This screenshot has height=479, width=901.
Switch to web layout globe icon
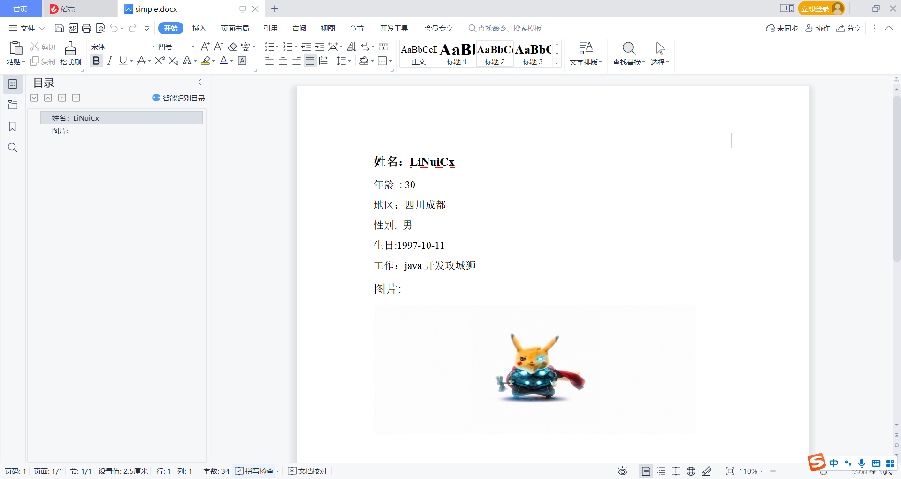pyautogui.click(x=691, y=471)
